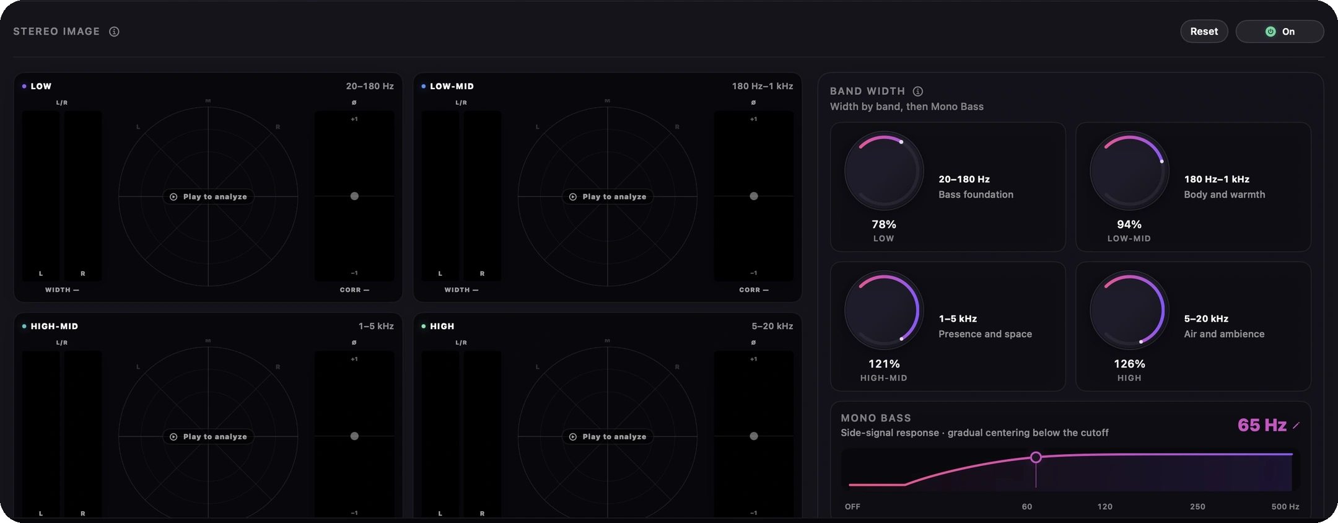Click the 78% LOW width value
The image size is (1338, 523).
coord(884,224)
